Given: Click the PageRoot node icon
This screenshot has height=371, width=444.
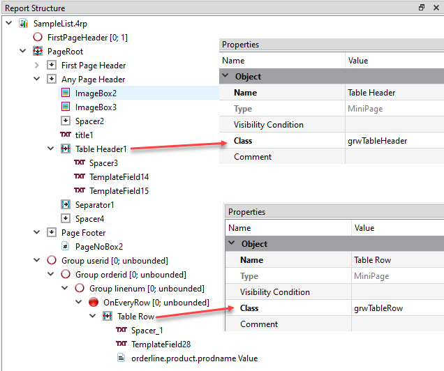Looking at the screenshot, I should tap(38, 51).
